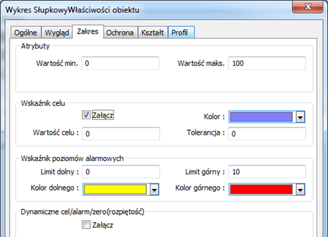This screenshot has height=237, width=328.
Task: Go to the Kształt tab
Action: tap(152, 32)
